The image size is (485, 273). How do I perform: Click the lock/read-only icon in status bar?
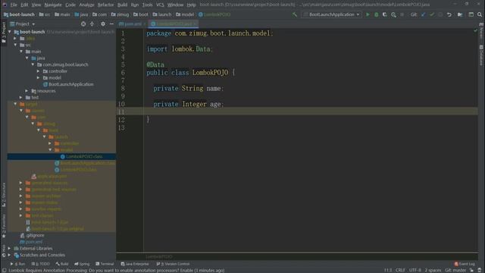pyautogui.click(x=471, y=270)
